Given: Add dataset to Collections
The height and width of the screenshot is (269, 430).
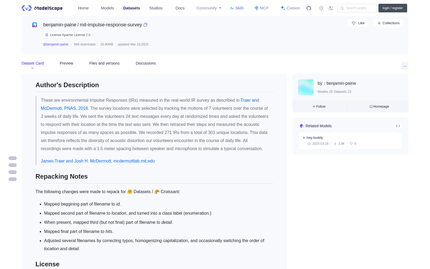Looking at the screenshot, I should (x=388, y=23).
